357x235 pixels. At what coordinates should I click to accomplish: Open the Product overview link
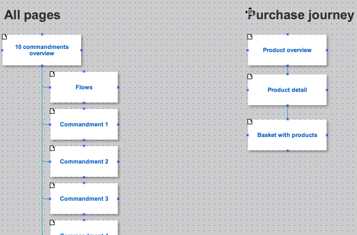pyautogui.click(x=287, y=50)
